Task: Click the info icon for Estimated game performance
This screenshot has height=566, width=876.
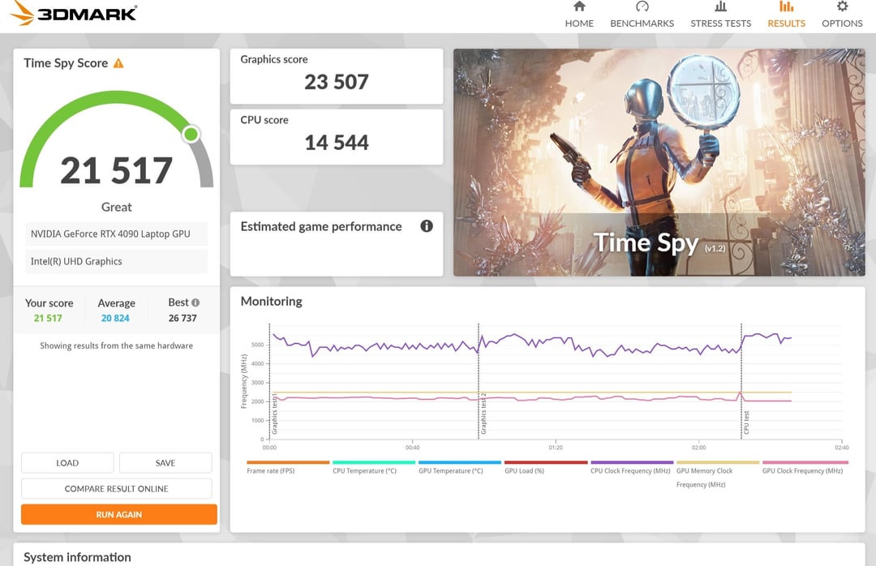Action: (427, 226)
